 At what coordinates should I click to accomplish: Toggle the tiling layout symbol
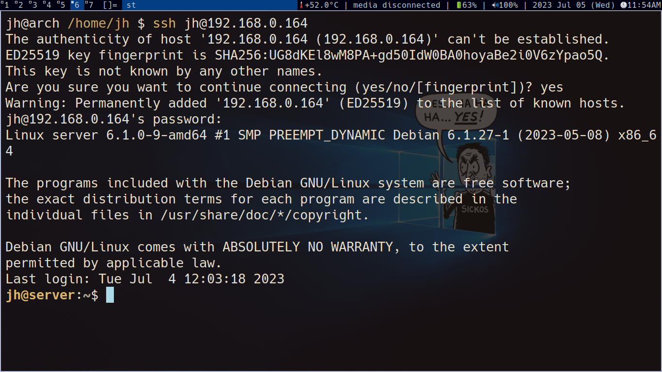click(110, 5)
